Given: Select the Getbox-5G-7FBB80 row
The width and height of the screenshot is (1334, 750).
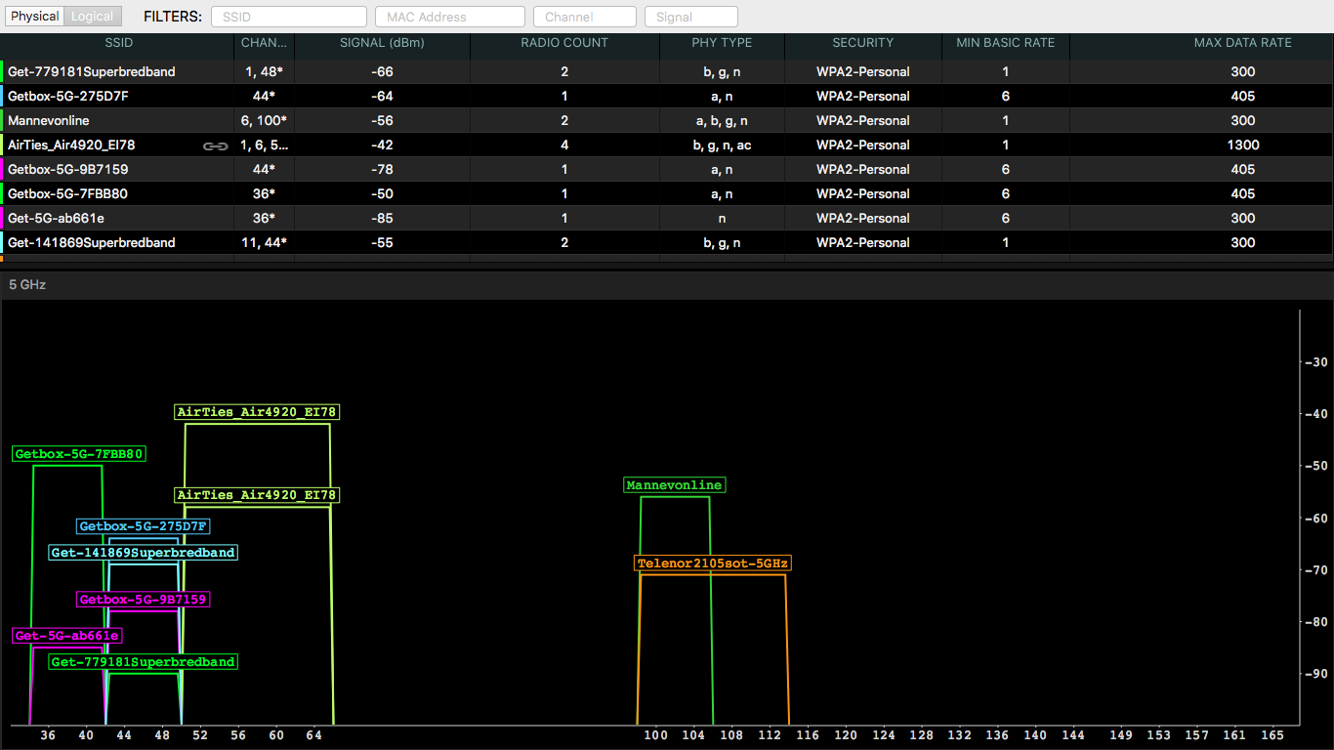Looking at the screenshot, I should pyautogui.click(x=667, y=193).
